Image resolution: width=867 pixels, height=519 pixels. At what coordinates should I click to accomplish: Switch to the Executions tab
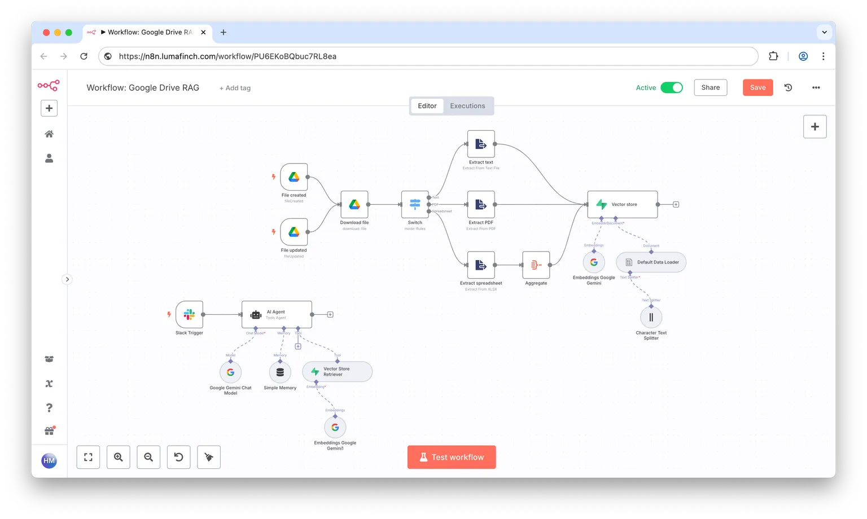coord(467,106)
